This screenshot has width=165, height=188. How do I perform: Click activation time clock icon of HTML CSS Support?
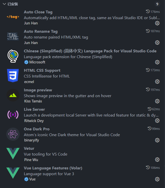(148, 70)
